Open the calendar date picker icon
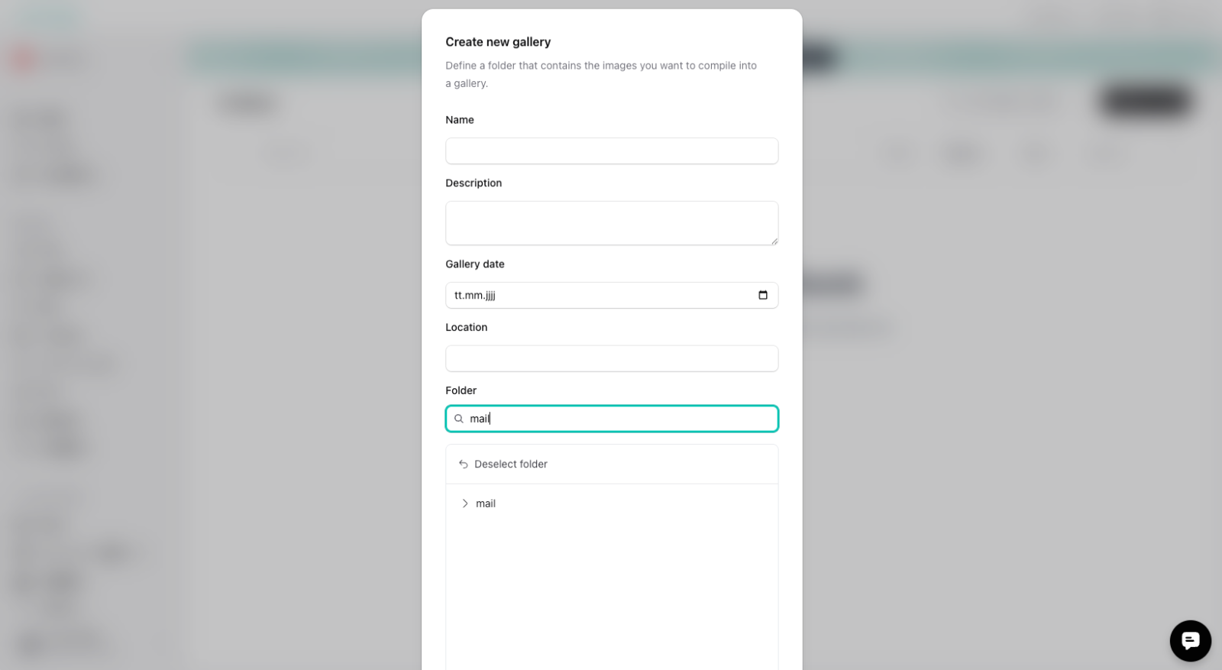Image resolution: width=1222 pixels, height=670 pixels. pos(762,295)
